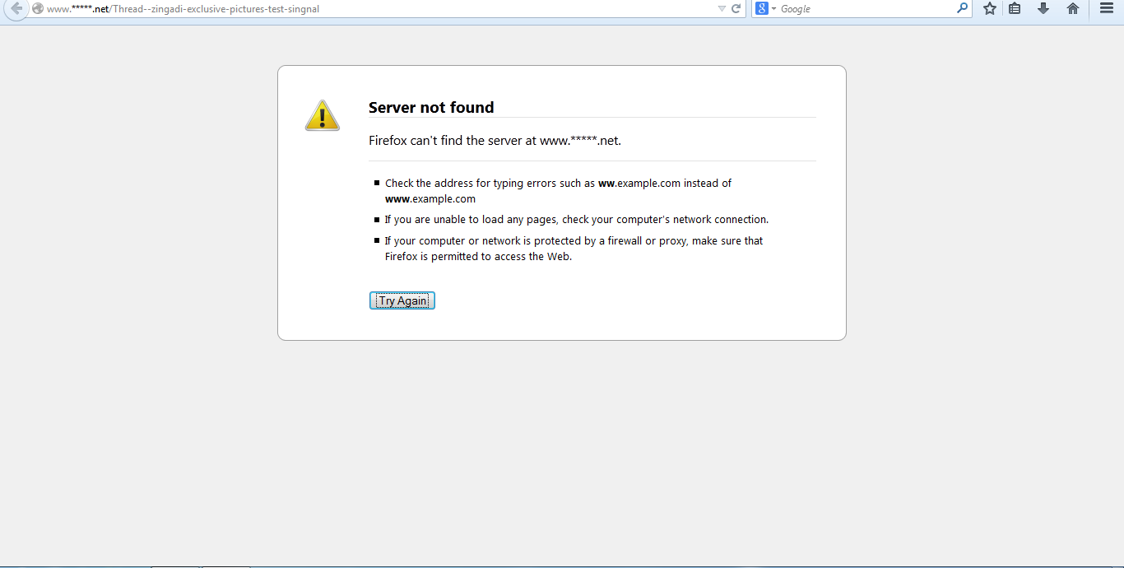Reload the page with the refresh icon
The height and width of the screenshot is (568, 1124).
click(736, 9)
